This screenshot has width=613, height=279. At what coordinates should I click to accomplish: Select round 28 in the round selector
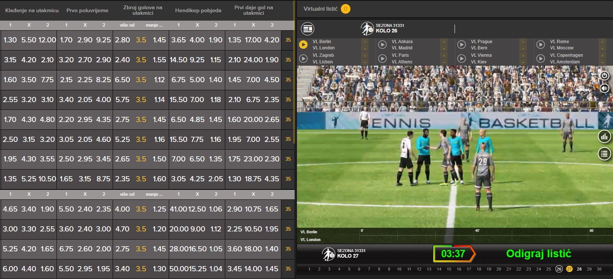coord(579,269)
